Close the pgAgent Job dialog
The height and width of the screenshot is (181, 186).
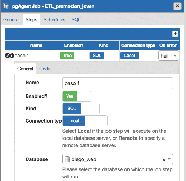(x=177, y=6)
